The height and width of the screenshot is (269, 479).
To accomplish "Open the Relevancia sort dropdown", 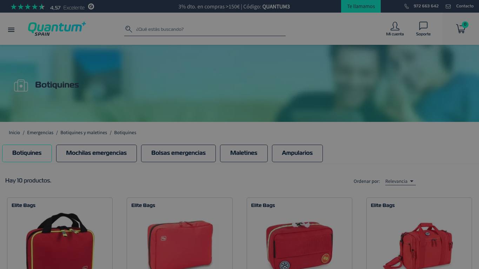I will [x=400, y=181].
